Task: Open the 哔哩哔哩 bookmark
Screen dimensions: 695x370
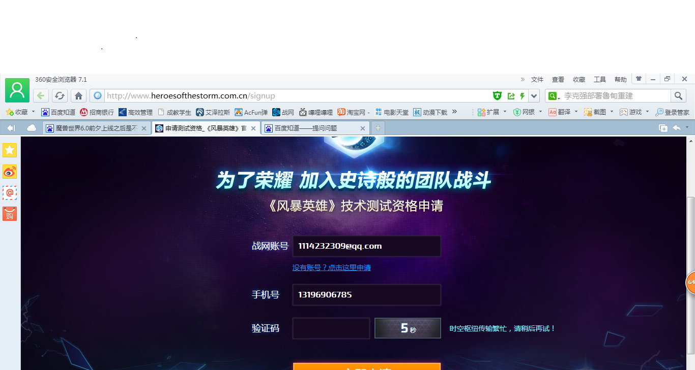Action: 316,112
